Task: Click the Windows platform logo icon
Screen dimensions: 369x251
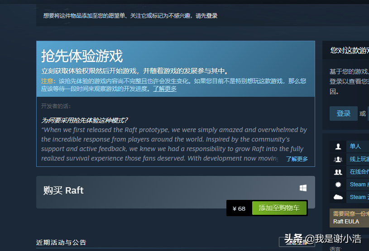Action: point(303,188)
